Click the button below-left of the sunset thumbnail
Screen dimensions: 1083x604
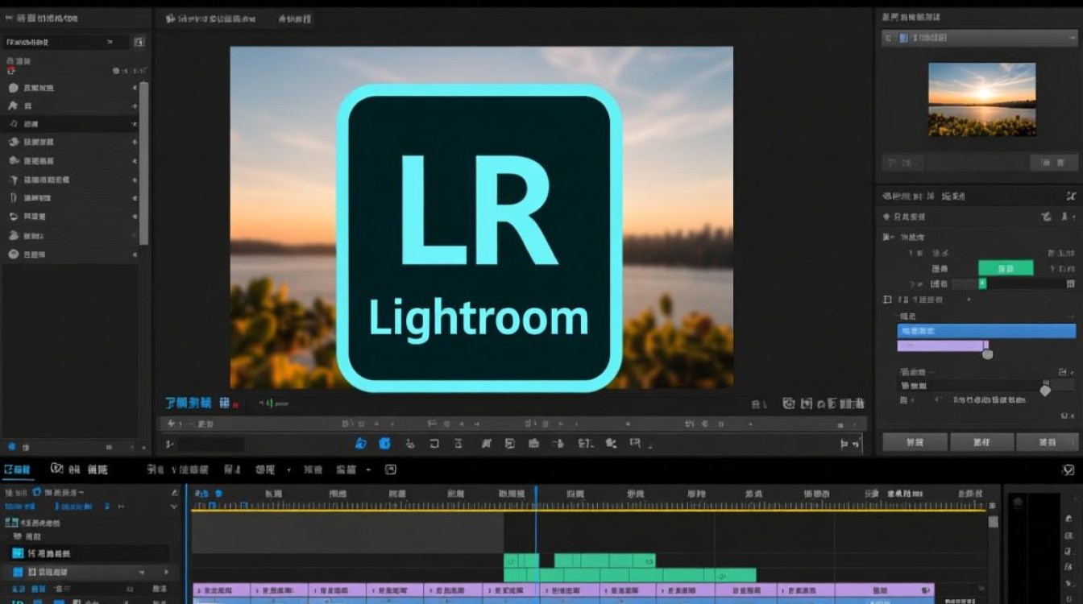(903, 163)
